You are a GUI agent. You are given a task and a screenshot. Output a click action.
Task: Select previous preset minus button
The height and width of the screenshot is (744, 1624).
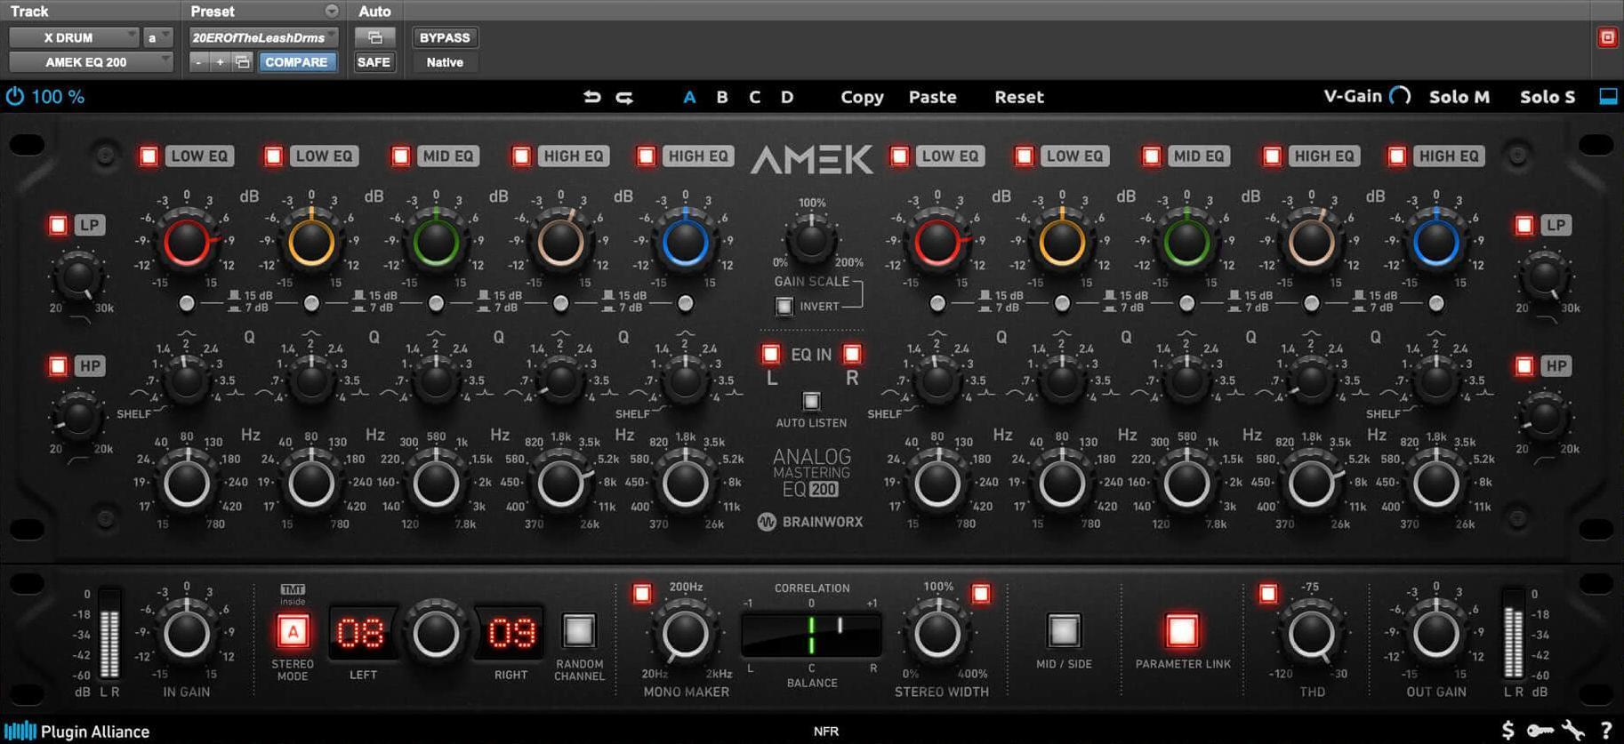click(198, 62)
